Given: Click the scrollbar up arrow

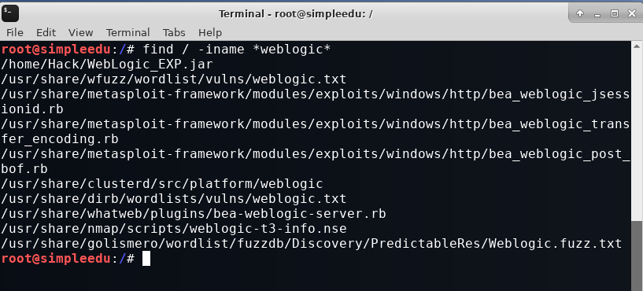Looking at the screenshot, I should coord(637,46).
